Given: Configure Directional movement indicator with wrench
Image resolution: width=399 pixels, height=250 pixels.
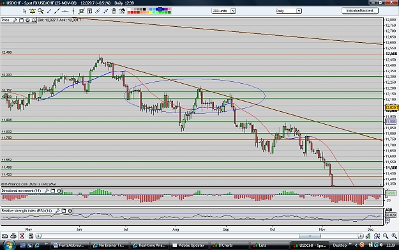Looking at the screenshot, I should coord(47,191).
